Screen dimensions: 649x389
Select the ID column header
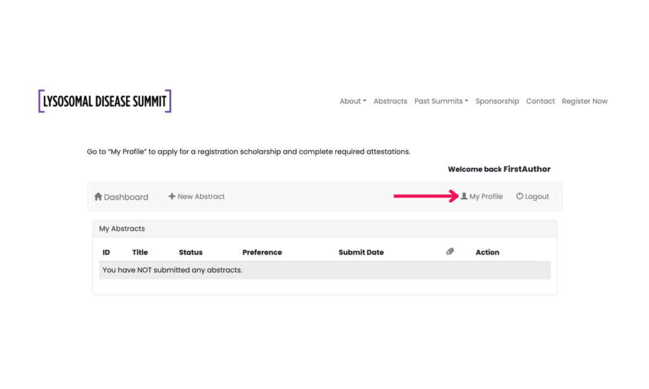click(x=106, y=252)
